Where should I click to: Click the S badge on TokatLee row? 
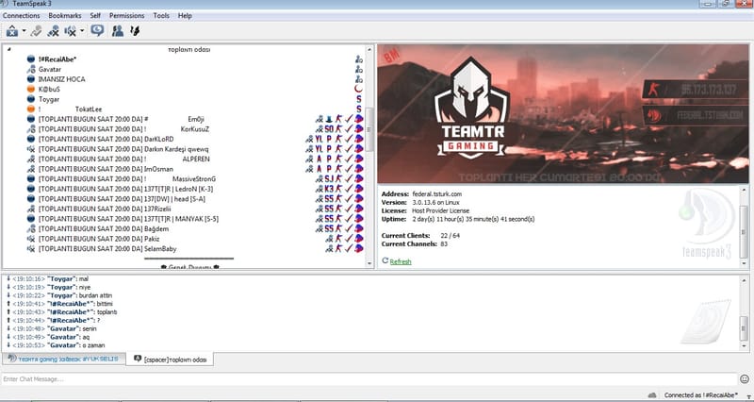[x=359, y=109]
